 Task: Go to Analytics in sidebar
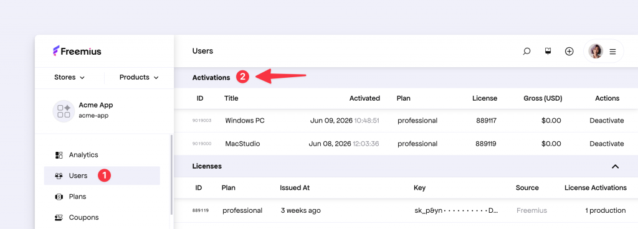click(83, 155)
